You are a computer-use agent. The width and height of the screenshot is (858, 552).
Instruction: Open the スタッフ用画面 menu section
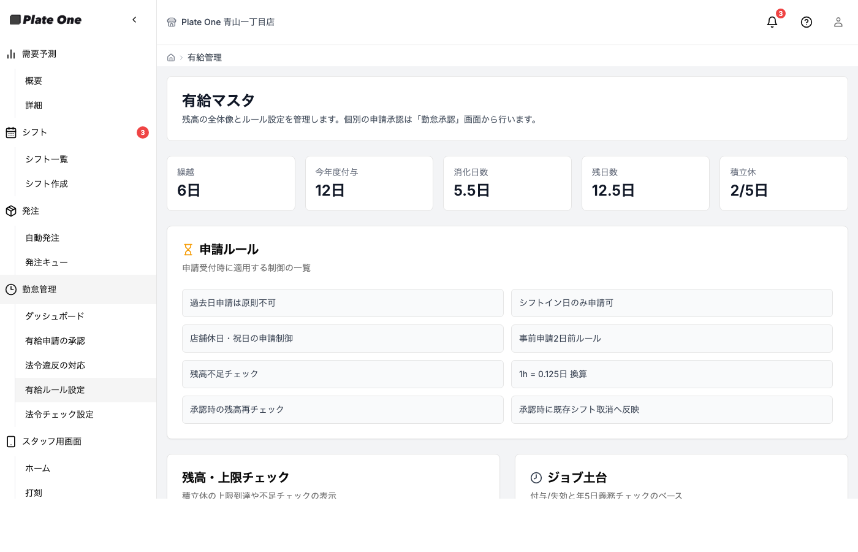(78, 442)
